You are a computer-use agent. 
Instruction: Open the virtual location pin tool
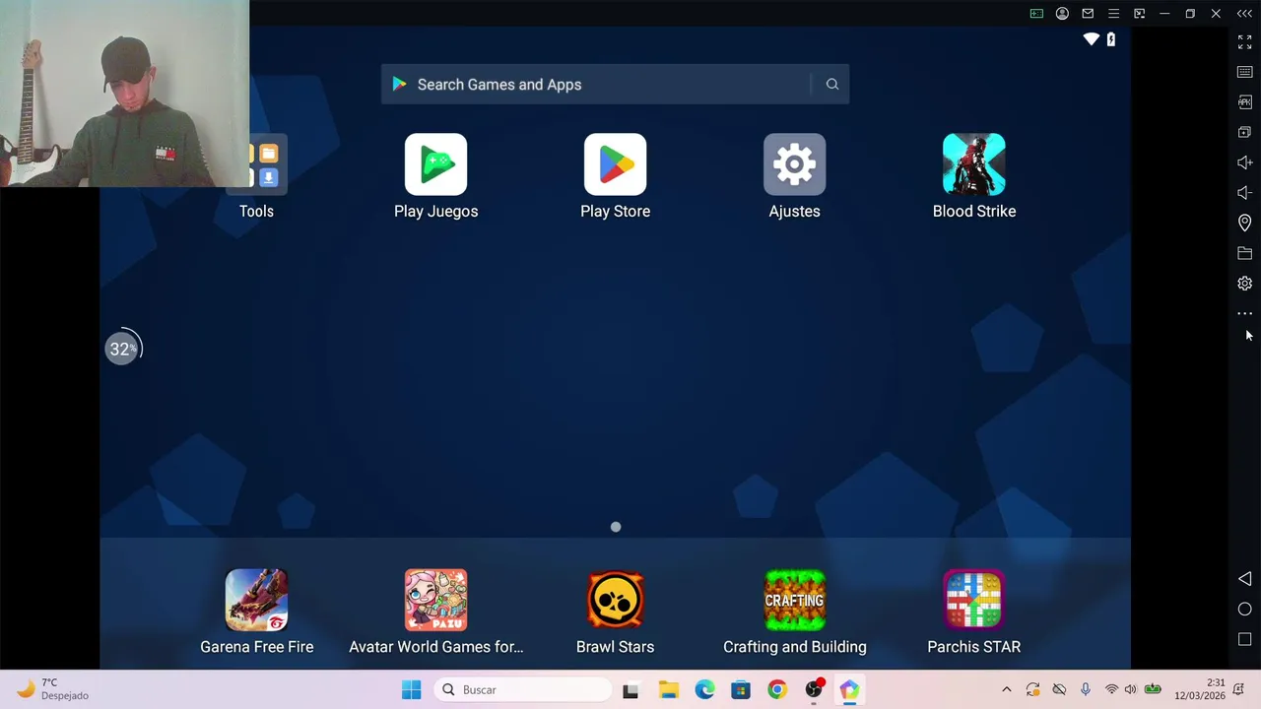pos(1244,223)
